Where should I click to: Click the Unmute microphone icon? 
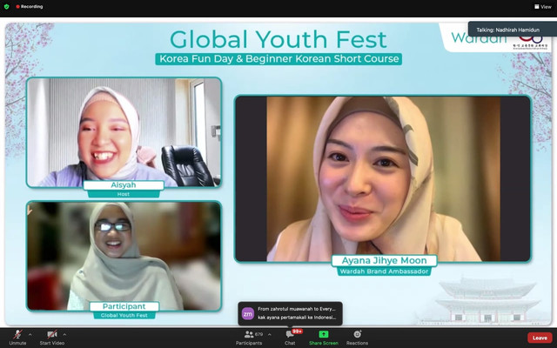(17, 334)
